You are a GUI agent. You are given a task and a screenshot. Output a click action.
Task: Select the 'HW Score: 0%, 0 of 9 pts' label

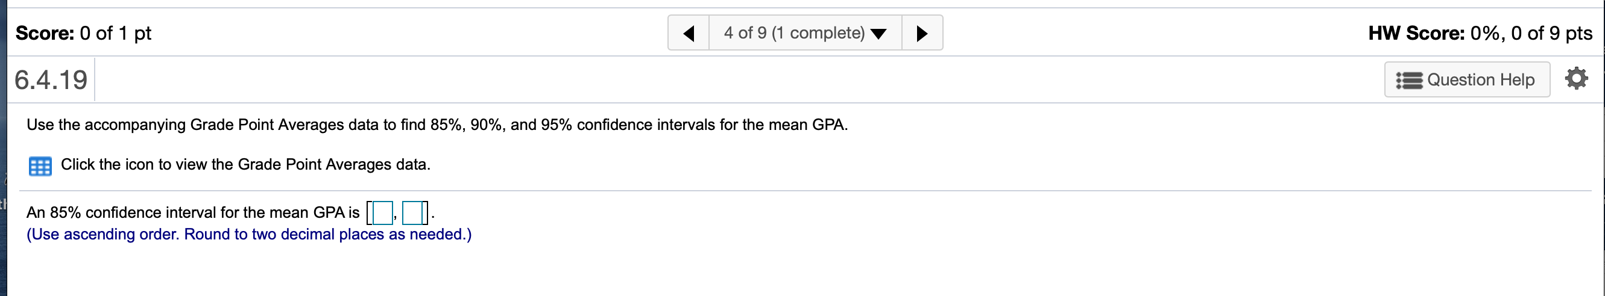coord(1480,33)
